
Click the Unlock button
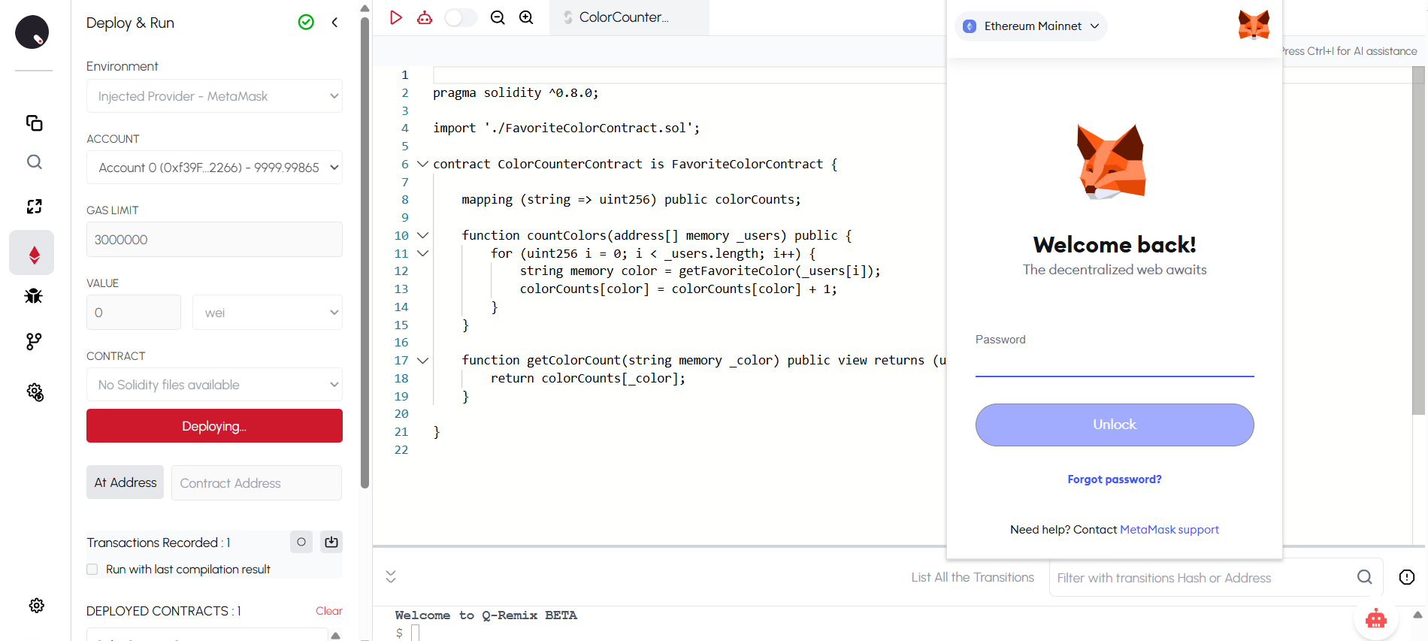[1114, 425]
